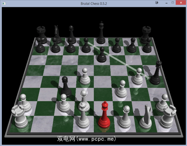Viewport: 187px width, 146px height.
Task: Click the black pawn in front of the knight
Action: tap(56, 45)
